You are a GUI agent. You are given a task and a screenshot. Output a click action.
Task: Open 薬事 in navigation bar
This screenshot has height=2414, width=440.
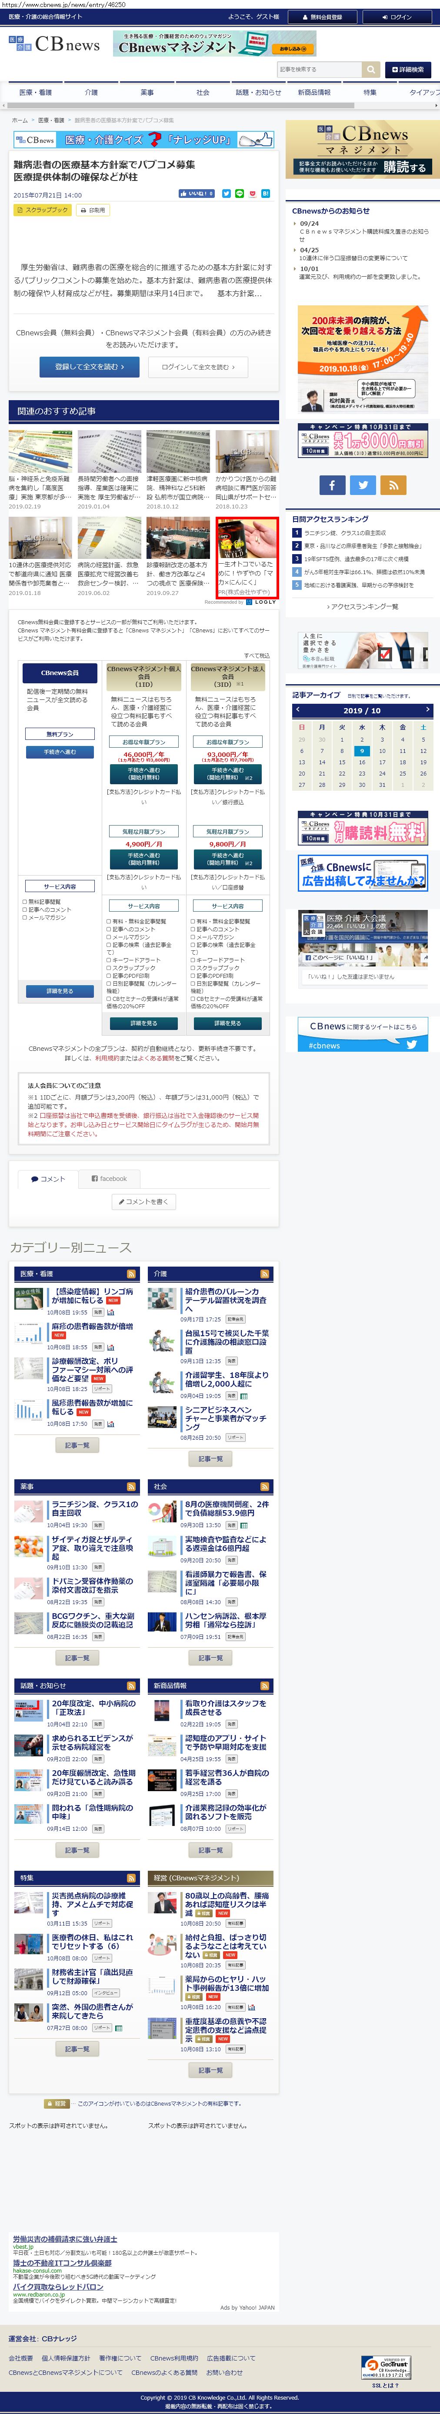click(x=147, y=93)
